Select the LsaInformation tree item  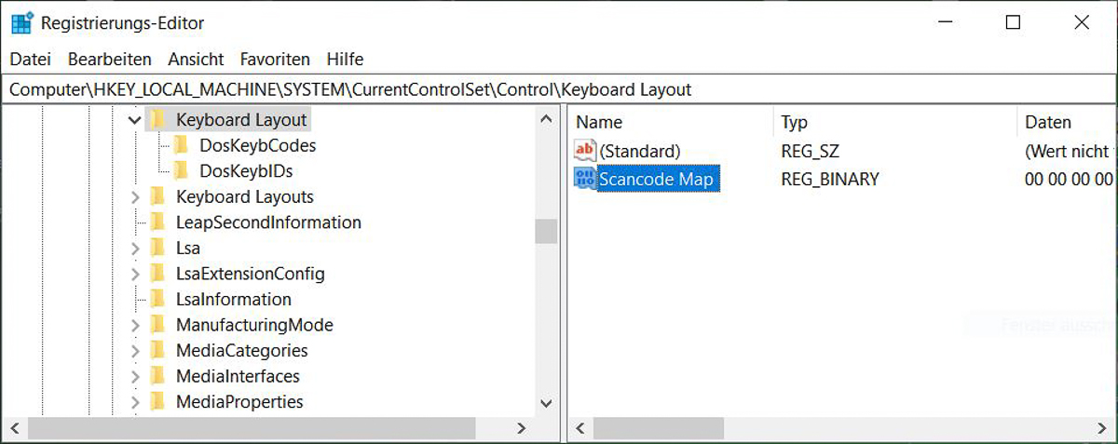coord(234,300)
